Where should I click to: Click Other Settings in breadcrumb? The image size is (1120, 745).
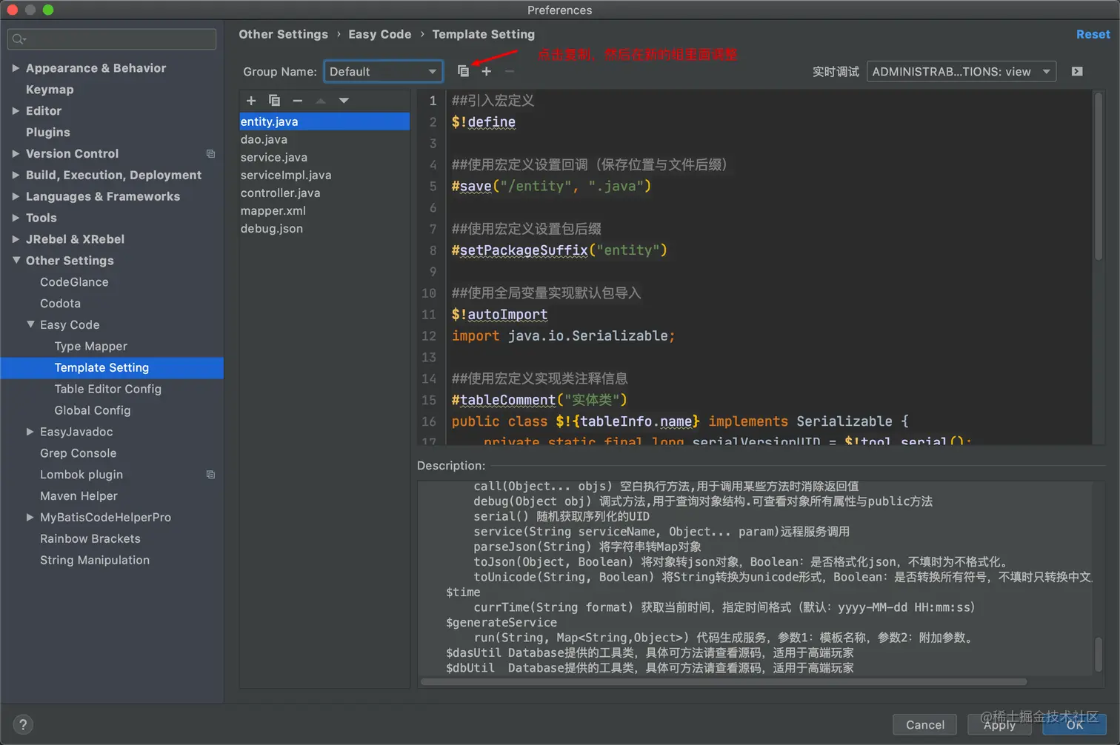[x=283, y=34]
